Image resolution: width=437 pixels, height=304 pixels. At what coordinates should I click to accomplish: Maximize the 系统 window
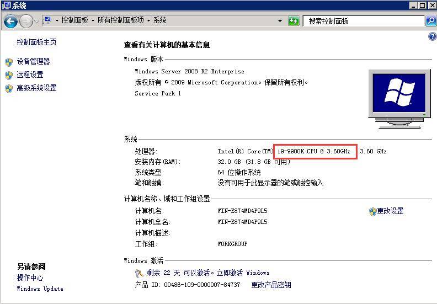423,5
